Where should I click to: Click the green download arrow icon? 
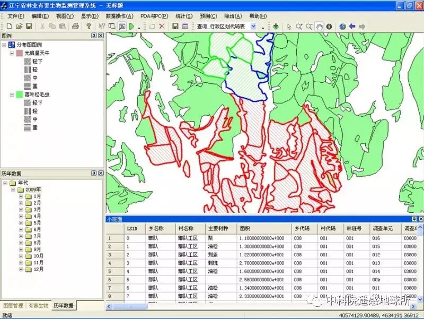click(x=276, y=26)
